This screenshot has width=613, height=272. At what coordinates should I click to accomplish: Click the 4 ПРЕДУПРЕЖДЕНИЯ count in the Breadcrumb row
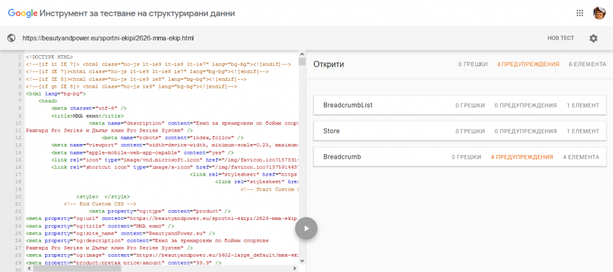pyautogui.click(x=522, y=157)
